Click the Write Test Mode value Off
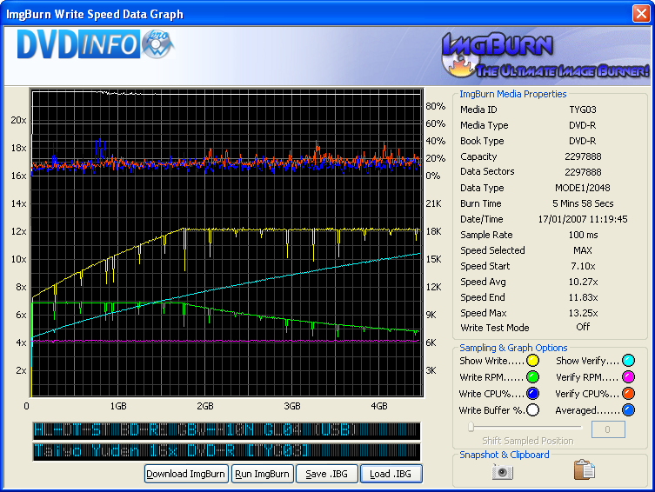 [583, 327]
